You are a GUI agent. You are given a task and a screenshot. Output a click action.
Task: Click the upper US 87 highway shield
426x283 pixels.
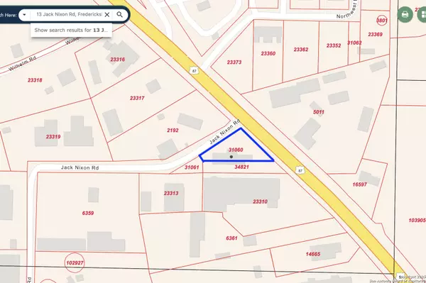[194, 71]
